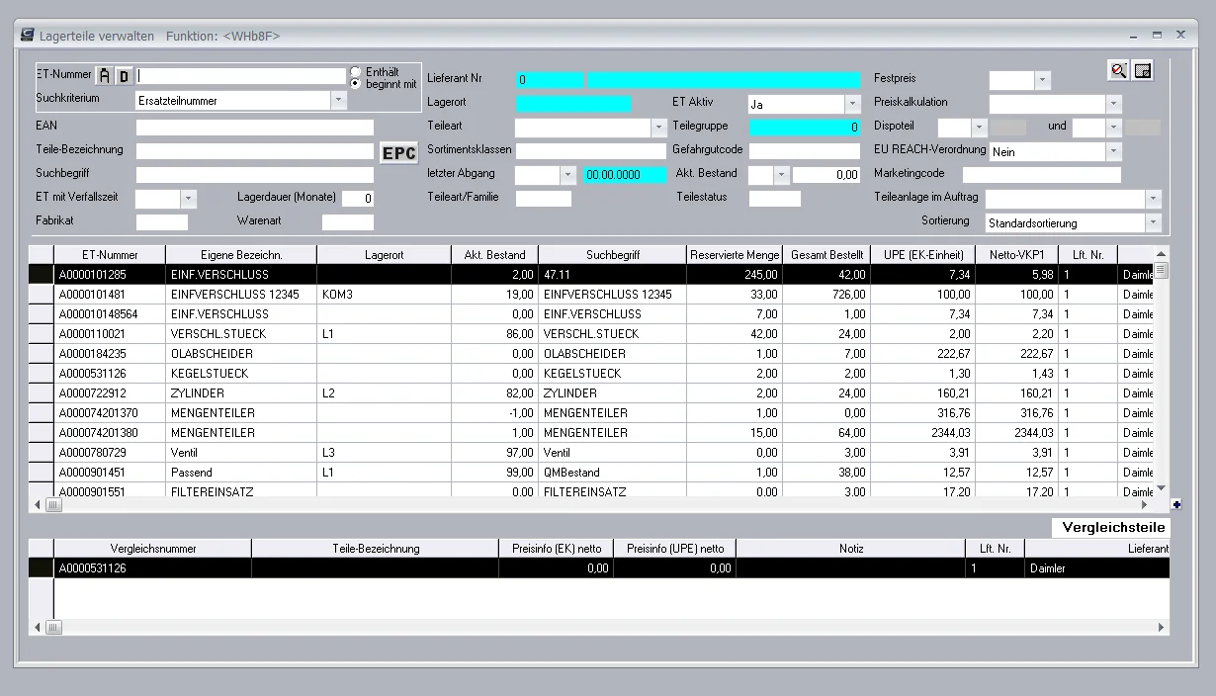Click Vergleichsteile row A0000531126 in lower table
The width and height of the screenshot is (1216, 696).
[599, 568]
